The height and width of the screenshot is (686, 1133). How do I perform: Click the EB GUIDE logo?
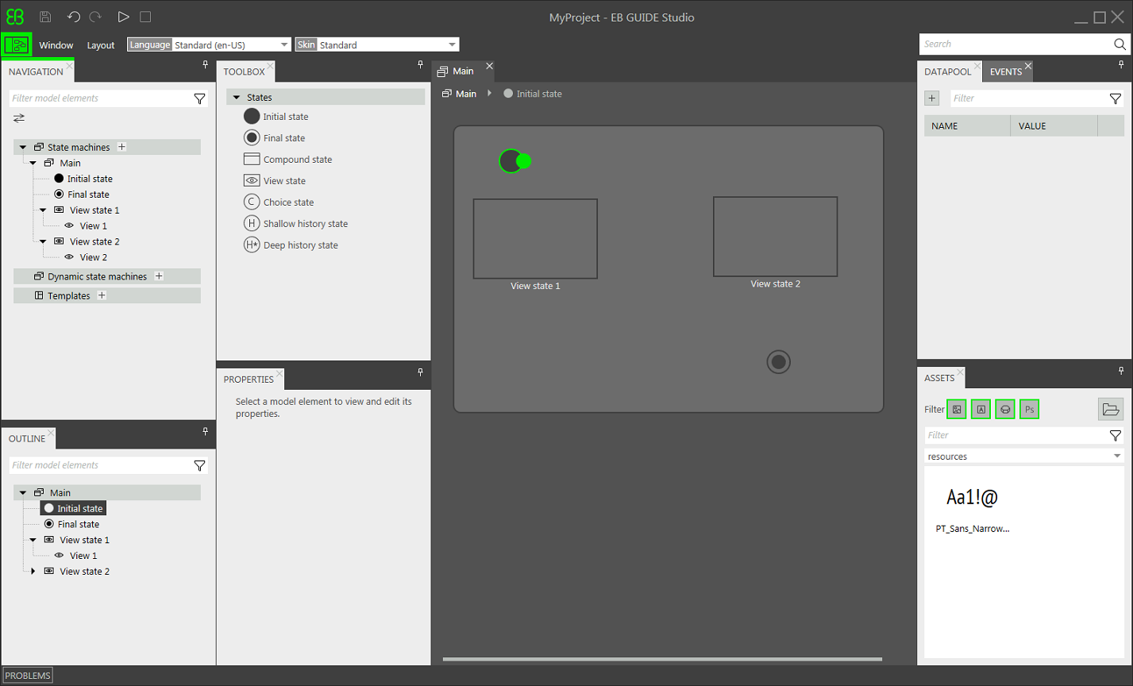tap(15, 17)
